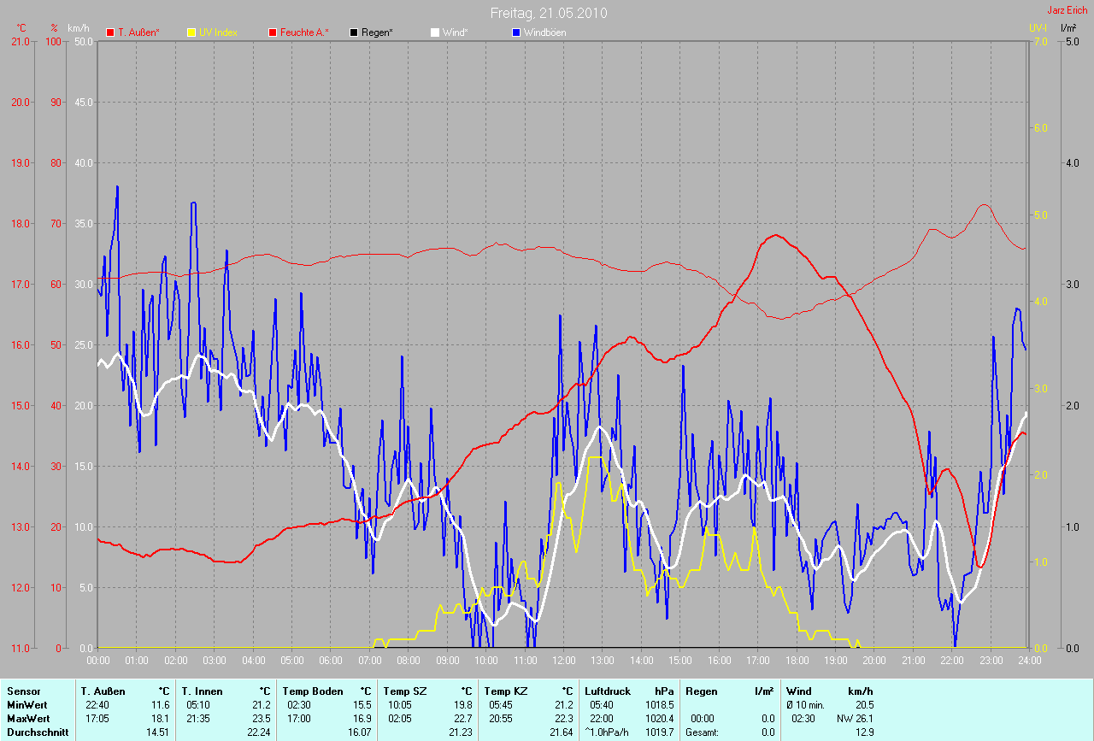
Task: Click the UV-I axis label at top right
Action: [1038, 27]
